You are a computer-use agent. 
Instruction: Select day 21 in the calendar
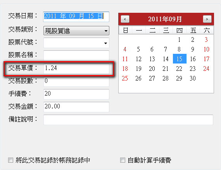pyautogui.click(x=166, y=69)
